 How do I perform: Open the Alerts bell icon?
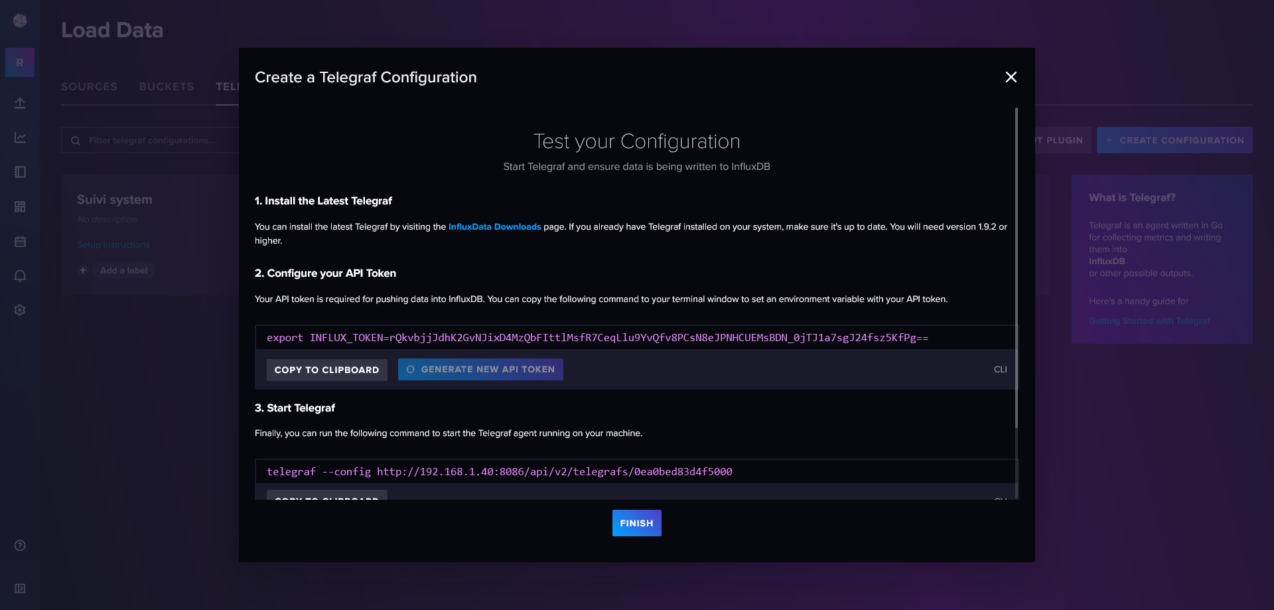20,276
